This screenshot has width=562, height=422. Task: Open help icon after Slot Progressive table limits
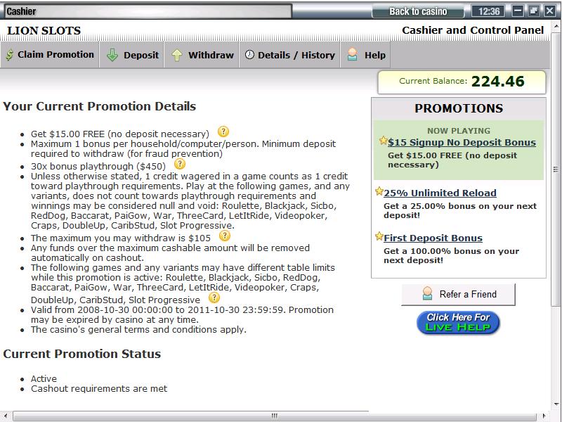[214, 298]
